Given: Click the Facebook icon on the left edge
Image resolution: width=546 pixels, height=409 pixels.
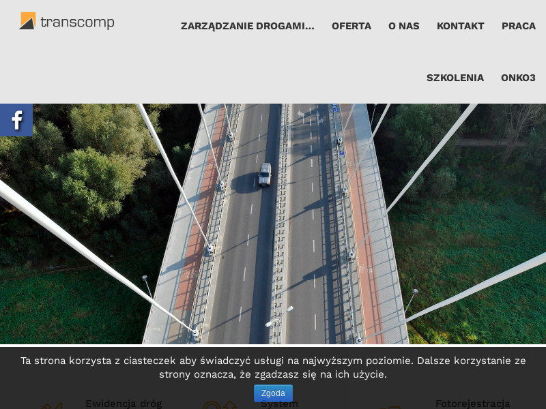Looking at the screenshot, I should [x=16, y=119].
